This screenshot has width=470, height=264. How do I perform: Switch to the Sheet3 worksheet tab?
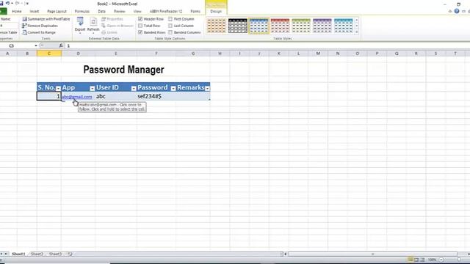point(55,254)
